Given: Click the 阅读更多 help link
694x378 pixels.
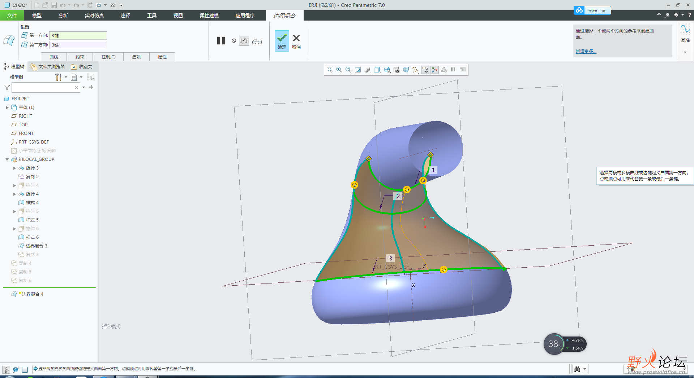Looking at the screenshot, I should tap(586, 51).
